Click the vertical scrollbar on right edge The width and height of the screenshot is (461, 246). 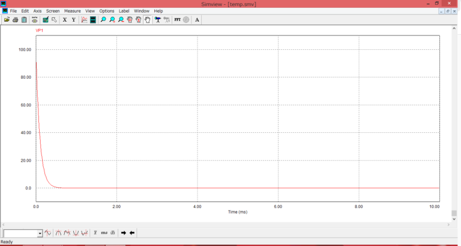tap(454, 120)
